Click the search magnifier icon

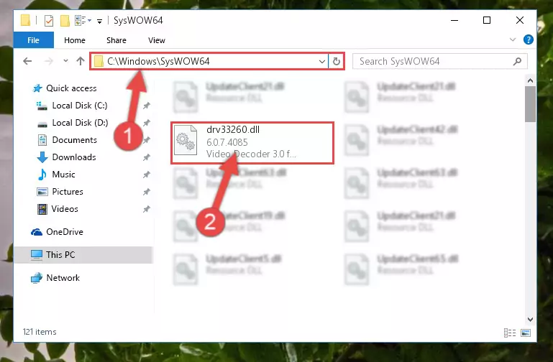tap(517, 62)
